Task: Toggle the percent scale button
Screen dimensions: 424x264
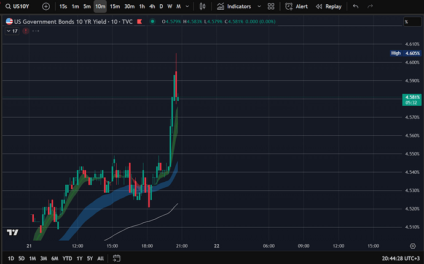Action: click(412, 21)
